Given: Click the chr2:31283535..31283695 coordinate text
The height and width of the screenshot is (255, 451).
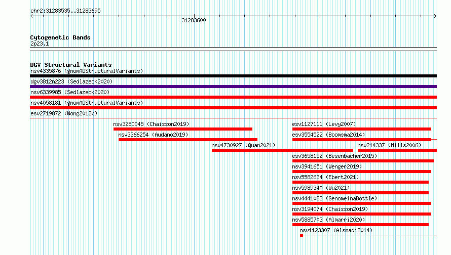Looking at the screenshot, I should pyautogui.click(x=65, y=11).
